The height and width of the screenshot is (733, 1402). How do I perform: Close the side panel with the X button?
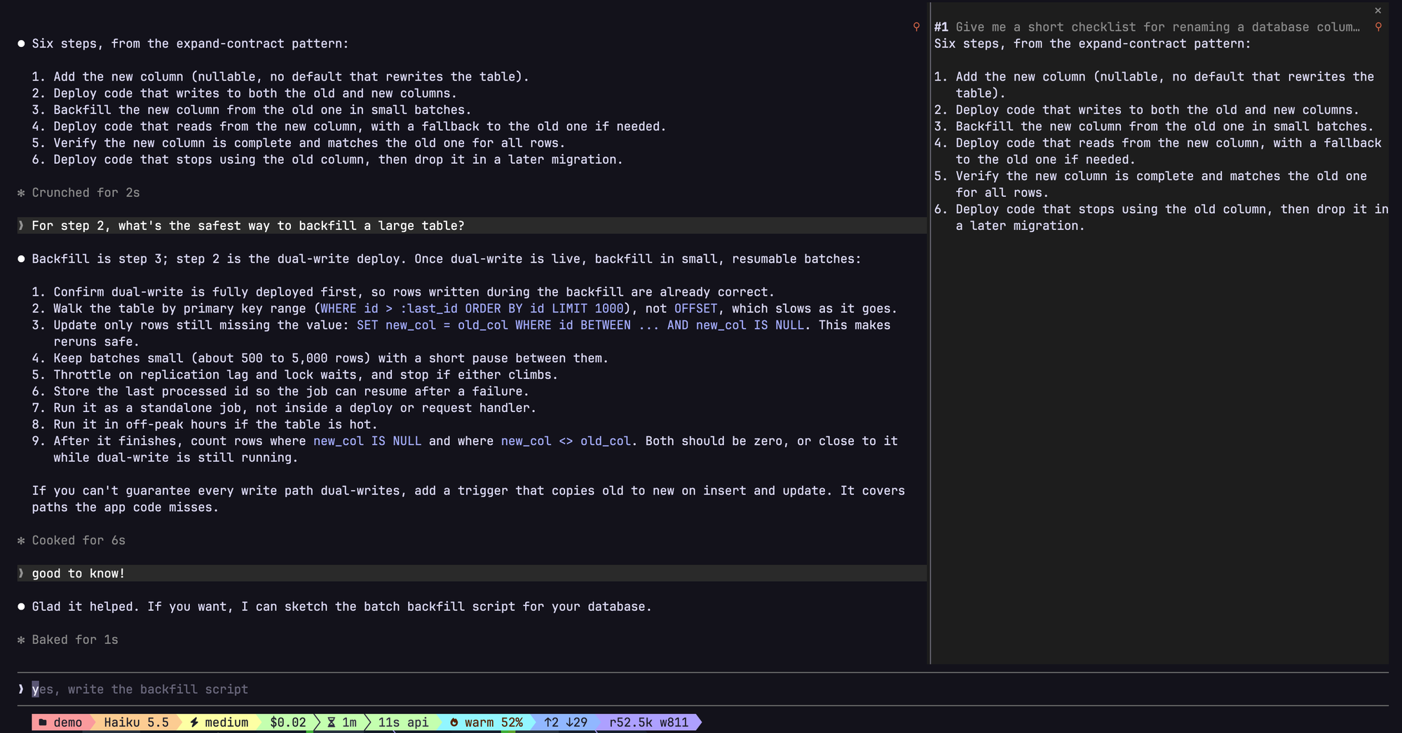click(1377, 11)
